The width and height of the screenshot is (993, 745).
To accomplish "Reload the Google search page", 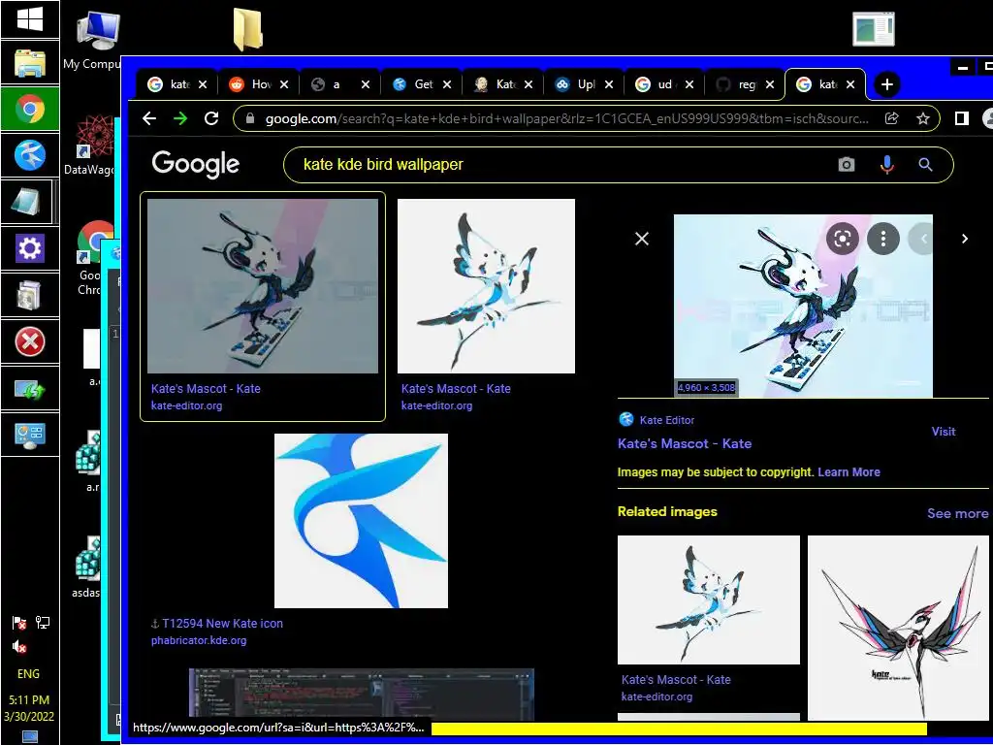I will pyautogui.click(x=211, y=118).
